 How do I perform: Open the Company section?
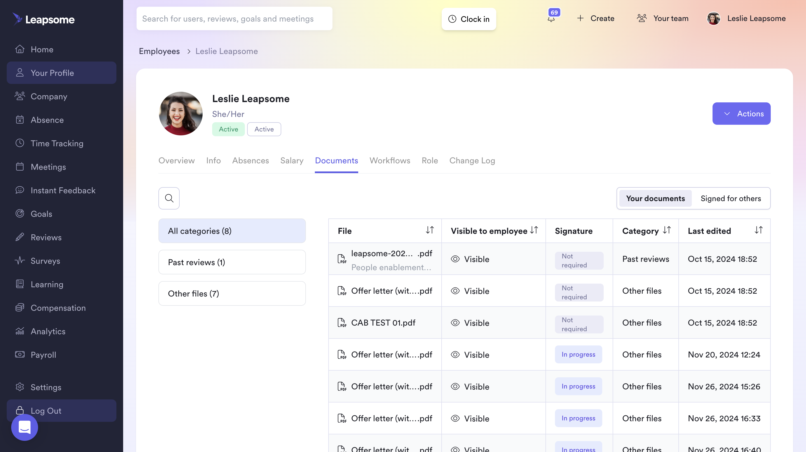(x=61, y=96)
